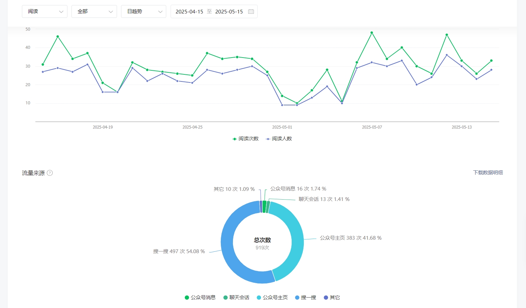The height and width of the screenshot is (308, 526).
Task: Click the 流量来源 section heading
Action: click(33, 173)
